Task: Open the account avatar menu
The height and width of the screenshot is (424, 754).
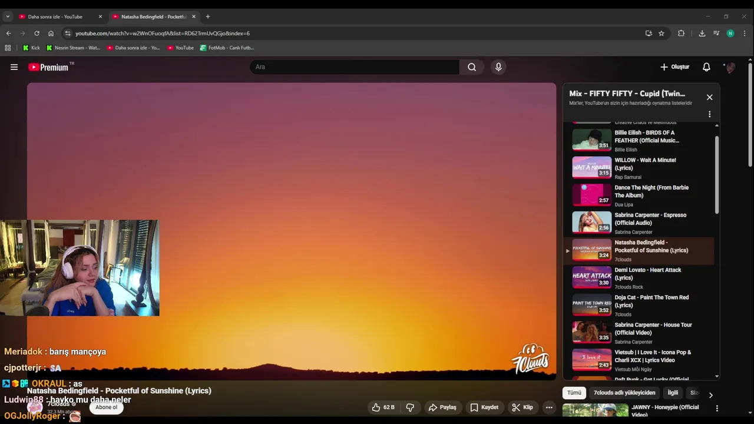Action: (x=730, y=67)
